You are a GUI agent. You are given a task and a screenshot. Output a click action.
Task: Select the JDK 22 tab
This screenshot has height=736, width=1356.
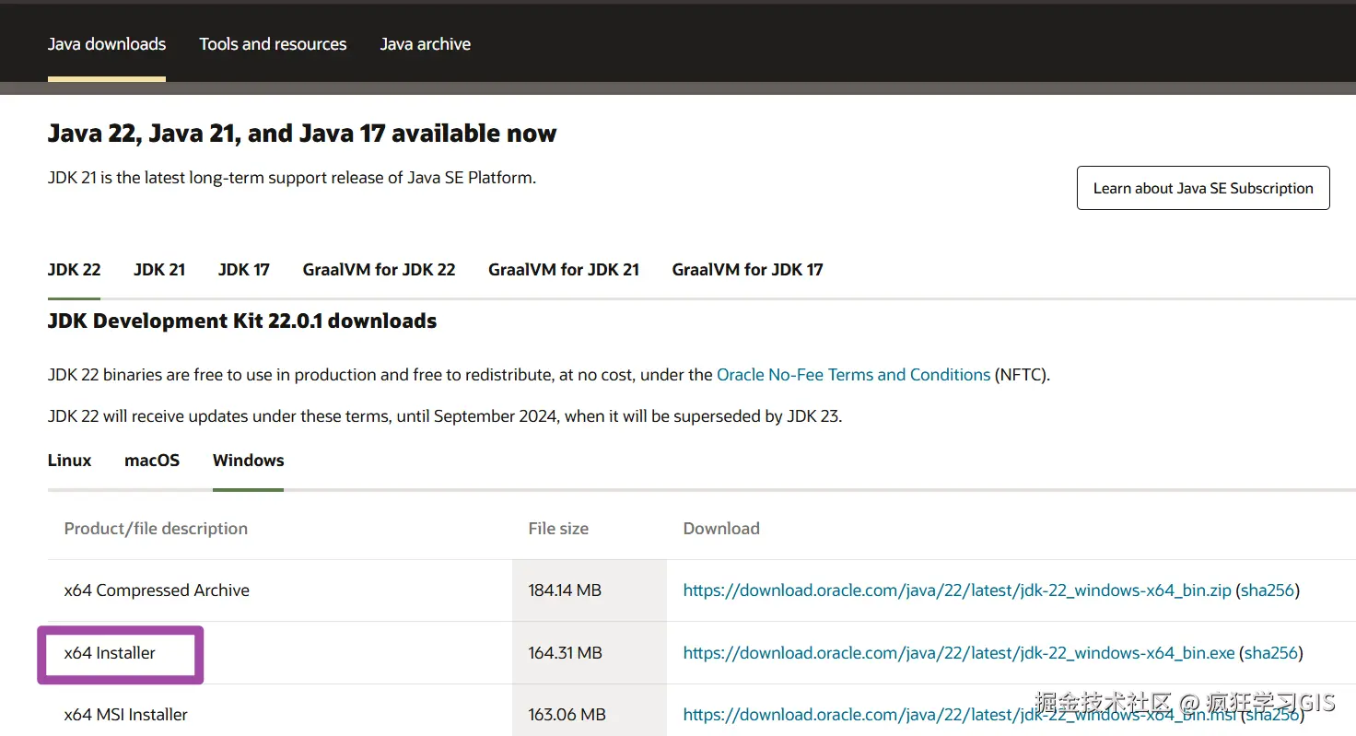(74, 270)
